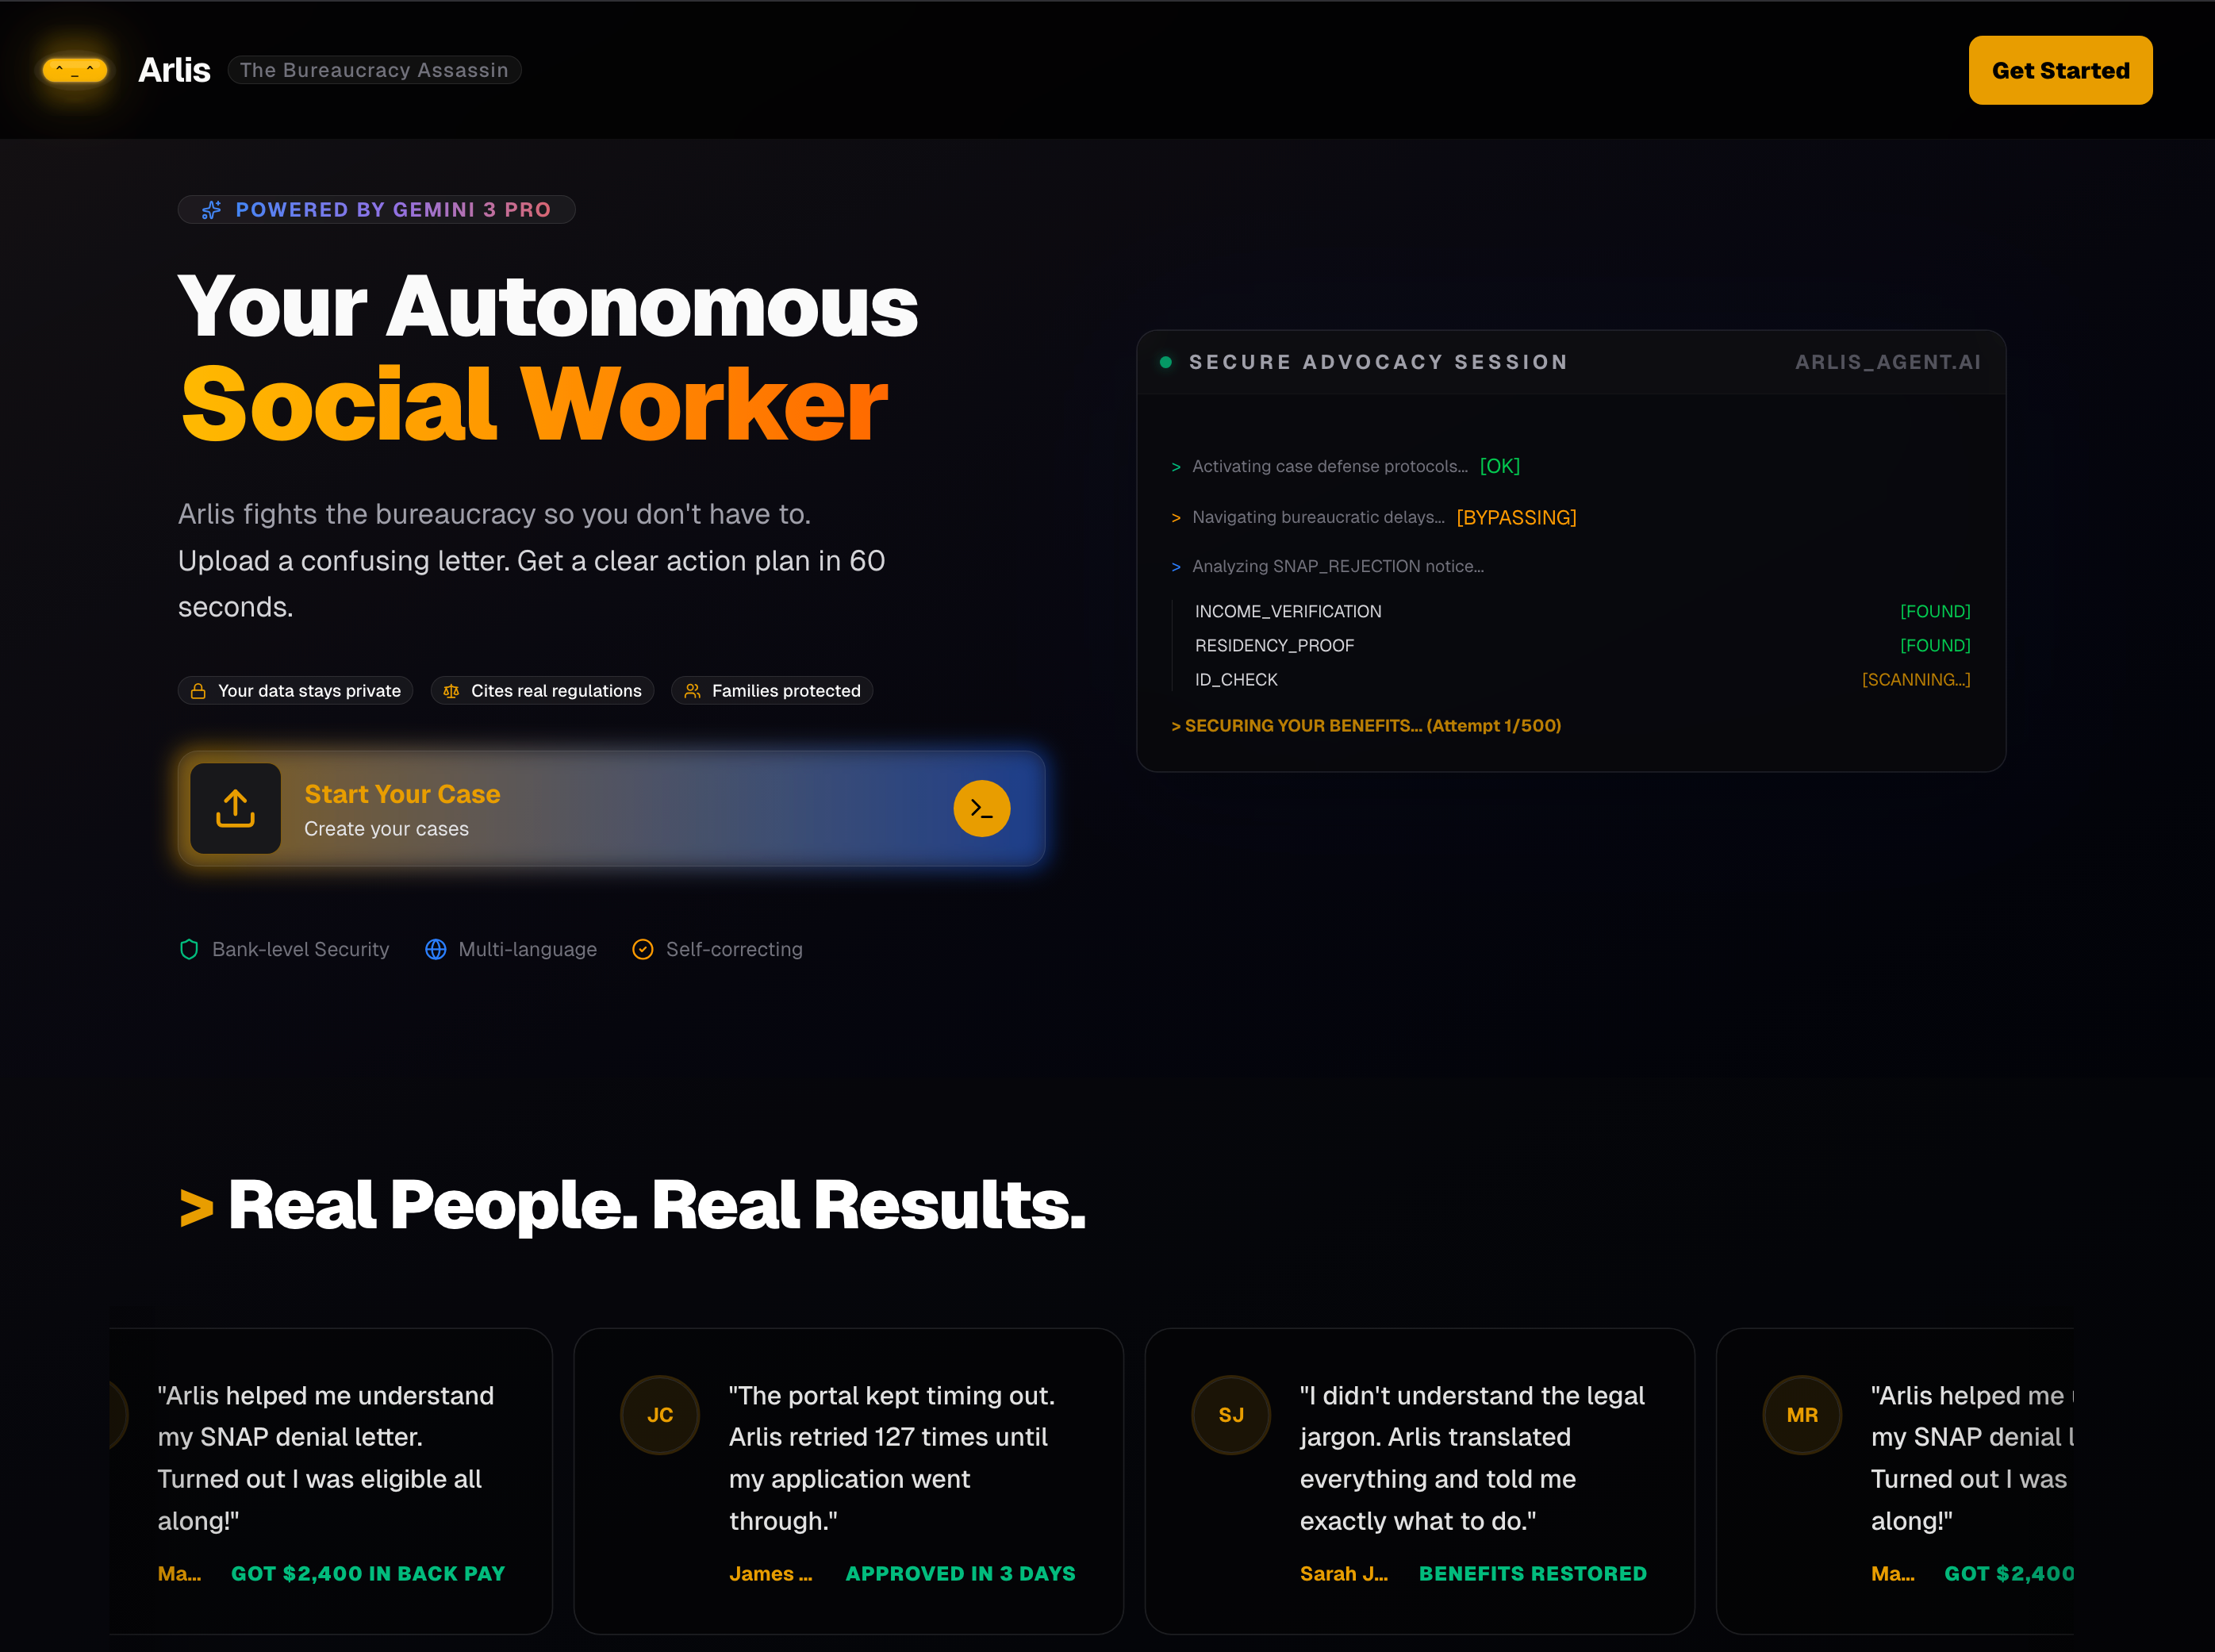This screenshot has height=1652, width=2215.
Task: Click the globe icon beside Multi-language
Action: (436, 949)
